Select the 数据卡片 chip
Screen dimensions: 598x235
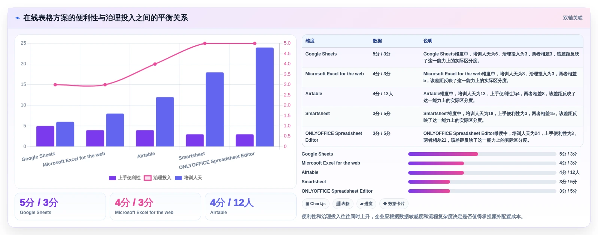pos(394,204)
